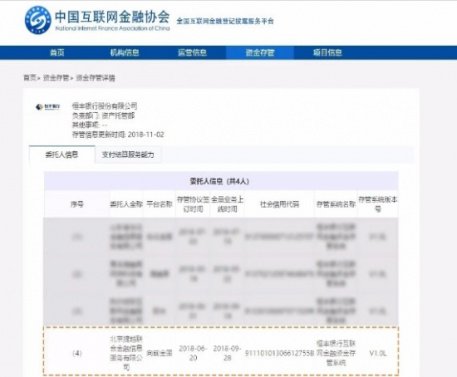Click the 恒丰银行互联网金融资金存管系统 cell in row 4
457x377 pixels.
pyautogui.click(x=336, y=353)
